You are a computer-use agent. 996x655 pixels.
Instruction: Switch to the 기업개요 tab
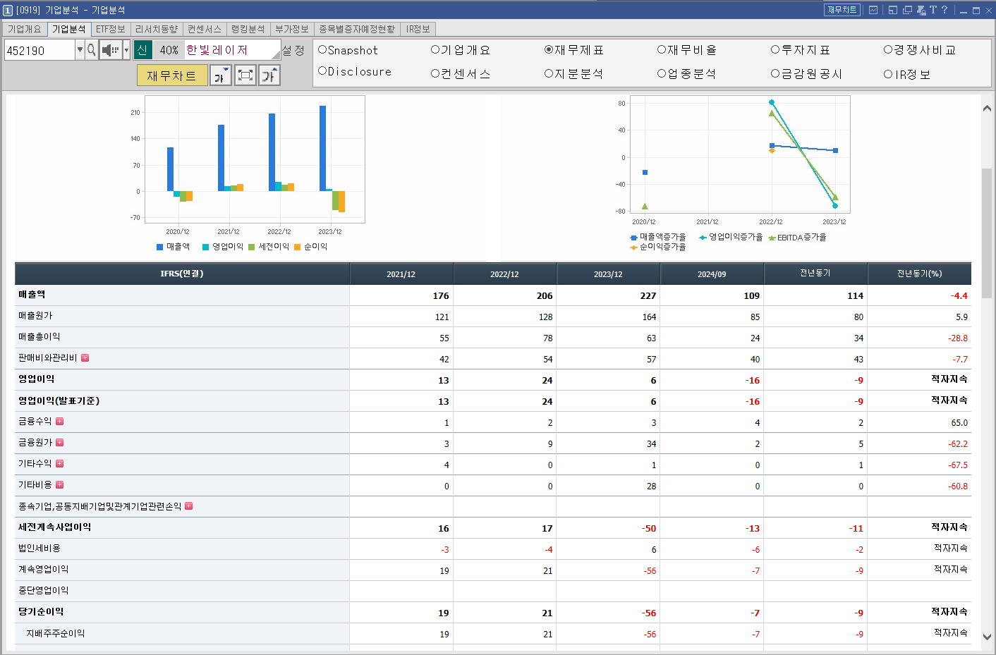click(x=25, y=29)
